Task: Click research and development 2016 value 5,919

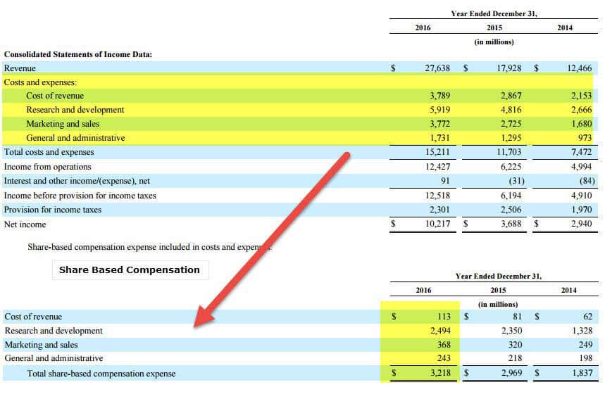Action: [440, 110]
